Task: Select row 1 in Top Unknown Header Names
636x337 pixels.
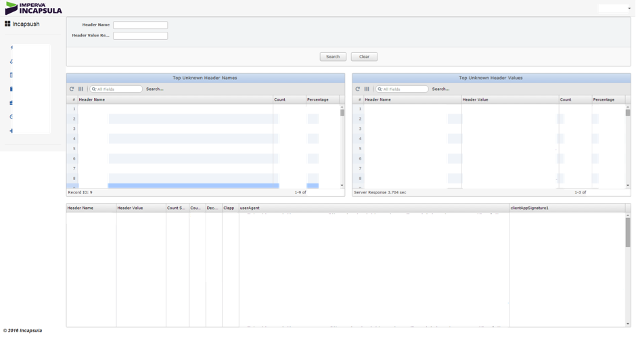Action: (203, 109)
